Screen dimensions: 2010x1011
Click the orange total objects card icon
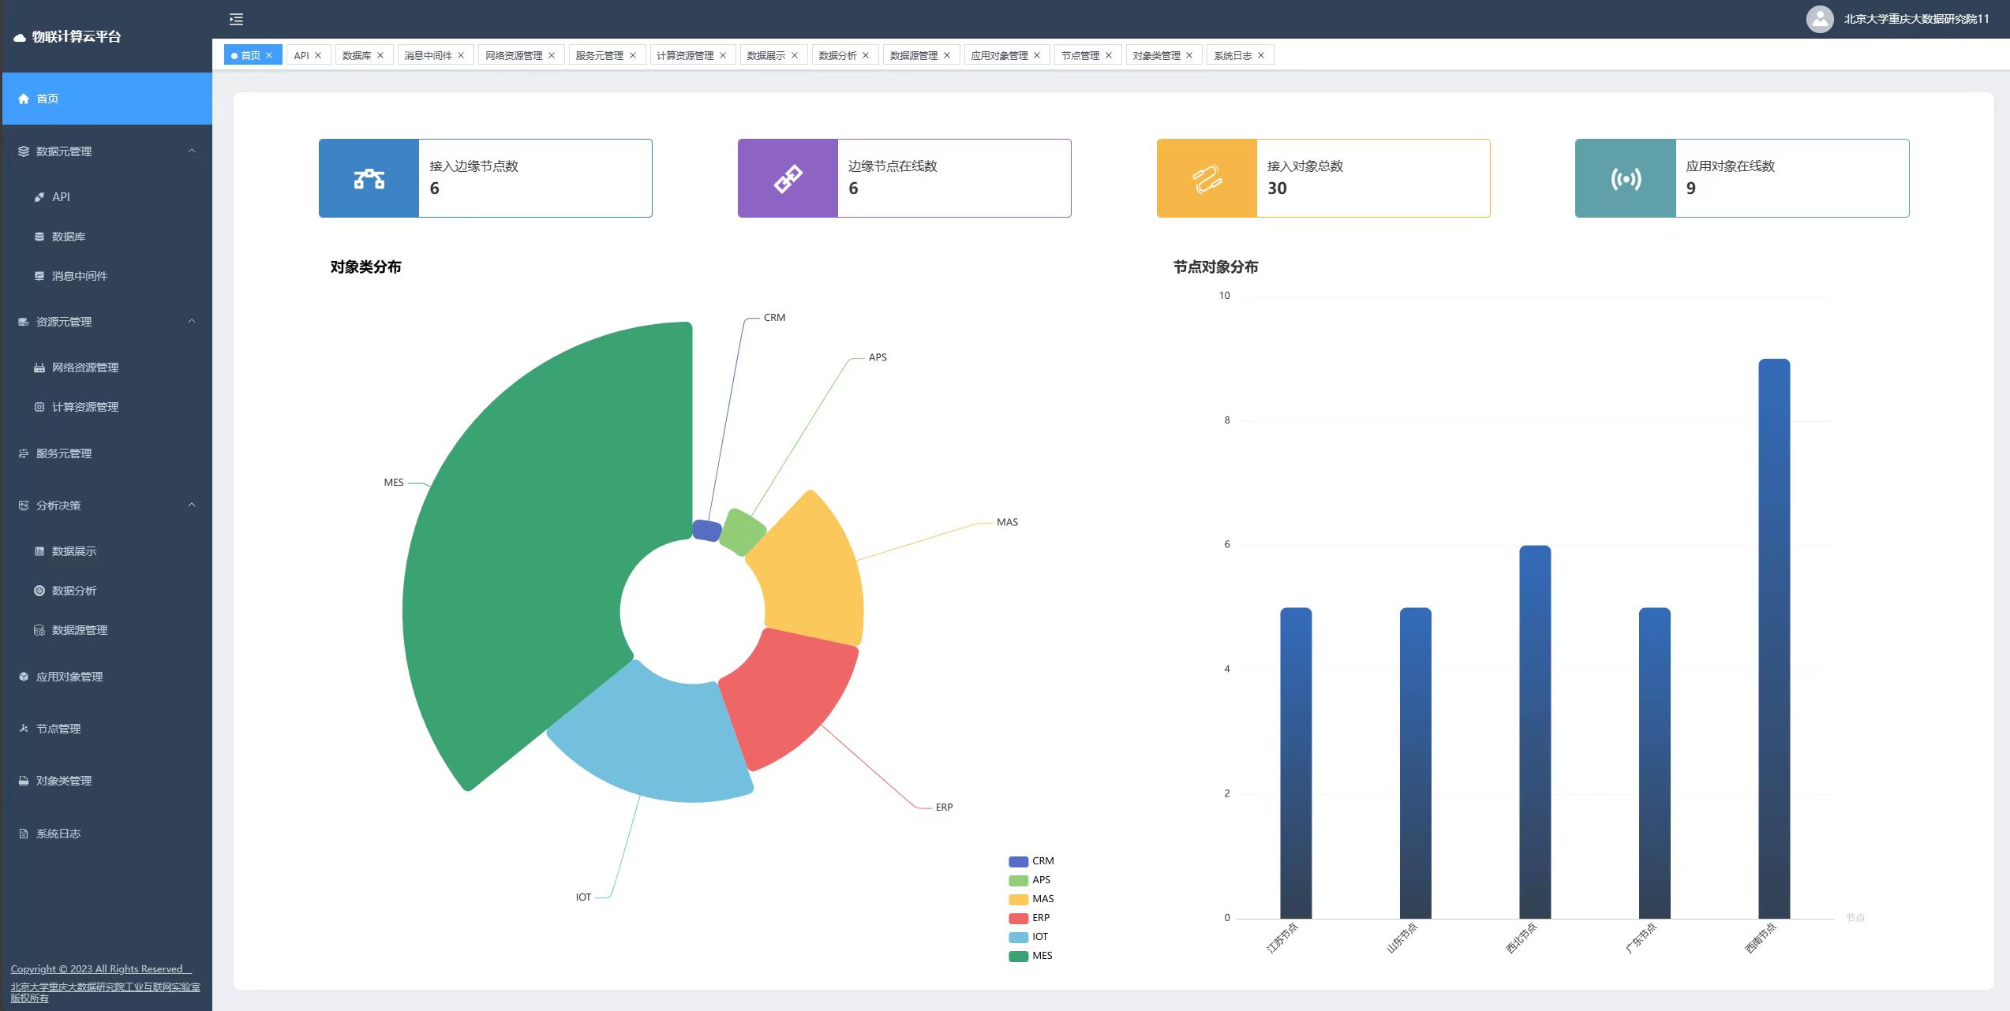pos(1207,179)
